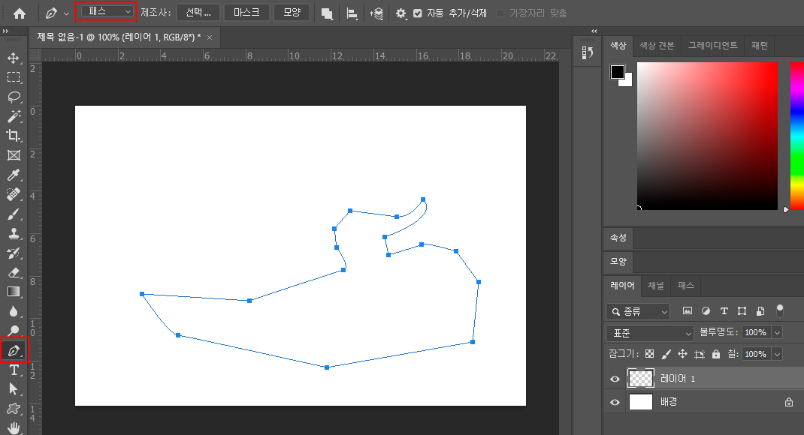804x435 pixels.
Task: Open the 패스 mode dropdown
Action: pos(106,12)
